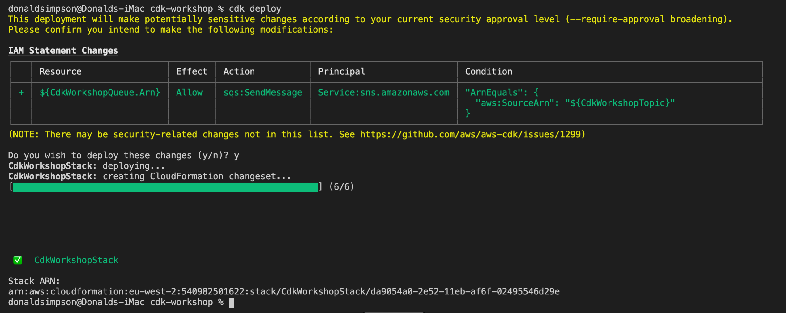
Task: Click the green checkmark beside CdkWorkshopStack
Action: coord(18,260)
